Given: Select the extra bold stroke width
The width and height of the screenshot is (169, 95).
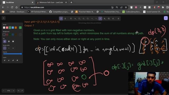Looking at the screenshot, I should click(13, 48).
